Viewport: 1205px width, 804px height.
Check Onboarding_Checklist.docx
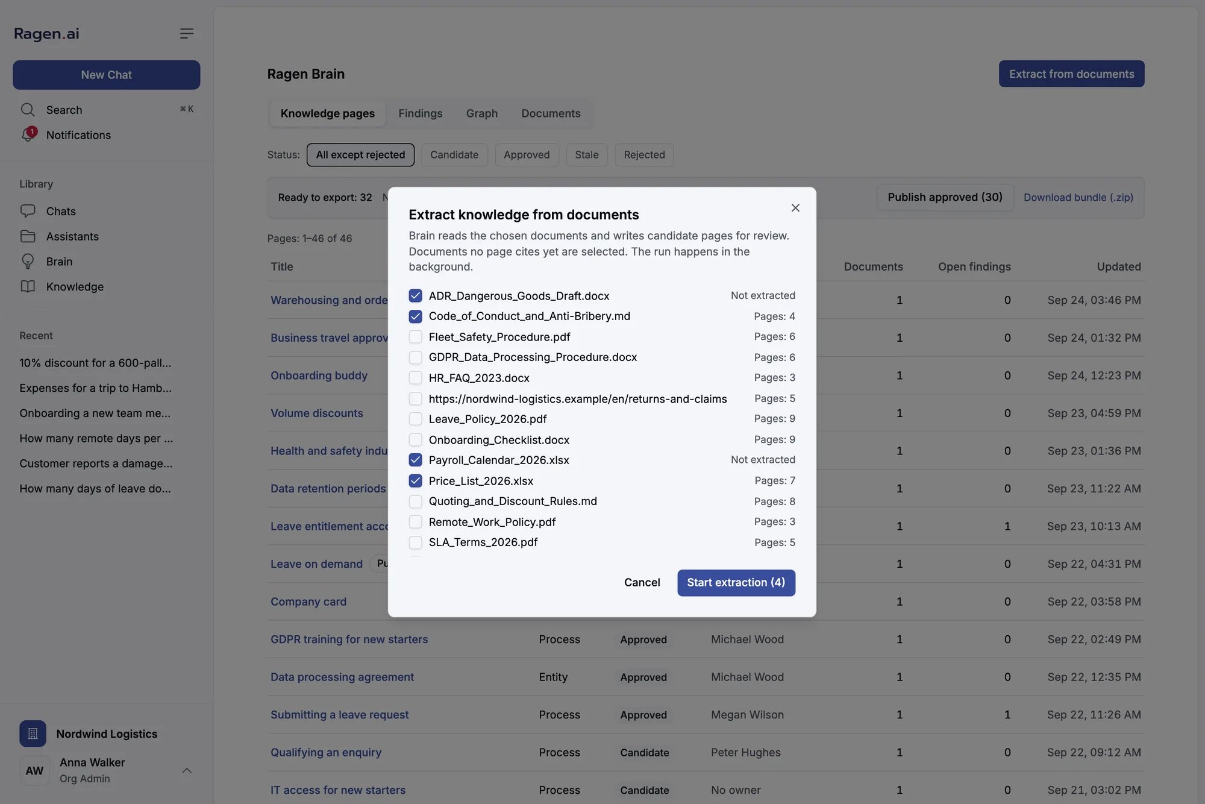tap(415, 439)
